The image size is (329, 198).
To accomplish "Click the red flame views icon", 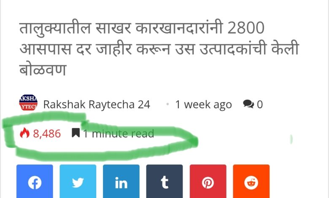I will pyautogui.click(x=25, y=133).
